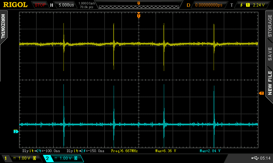Click the cyan channel 2 ground marker
273x163 pixels.
pyautogui.click(x=16, y=131)
